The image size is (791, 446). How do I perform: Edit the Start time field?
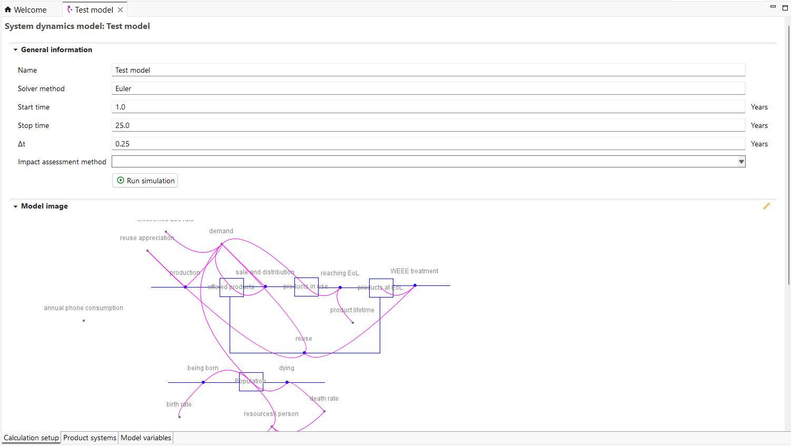point(428,107)
